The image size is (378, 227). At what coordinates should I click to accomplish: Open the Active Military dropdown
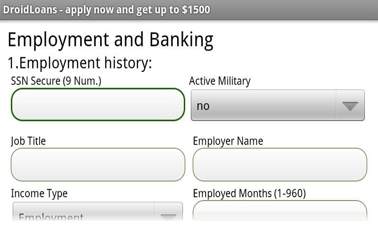pyautogui.click(x=277, y=105)
